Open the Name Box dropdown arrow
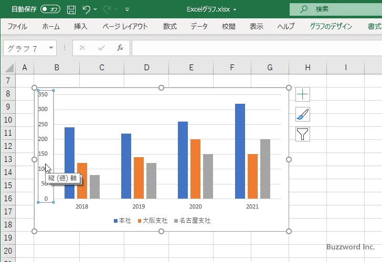 (x=51, y=48)
